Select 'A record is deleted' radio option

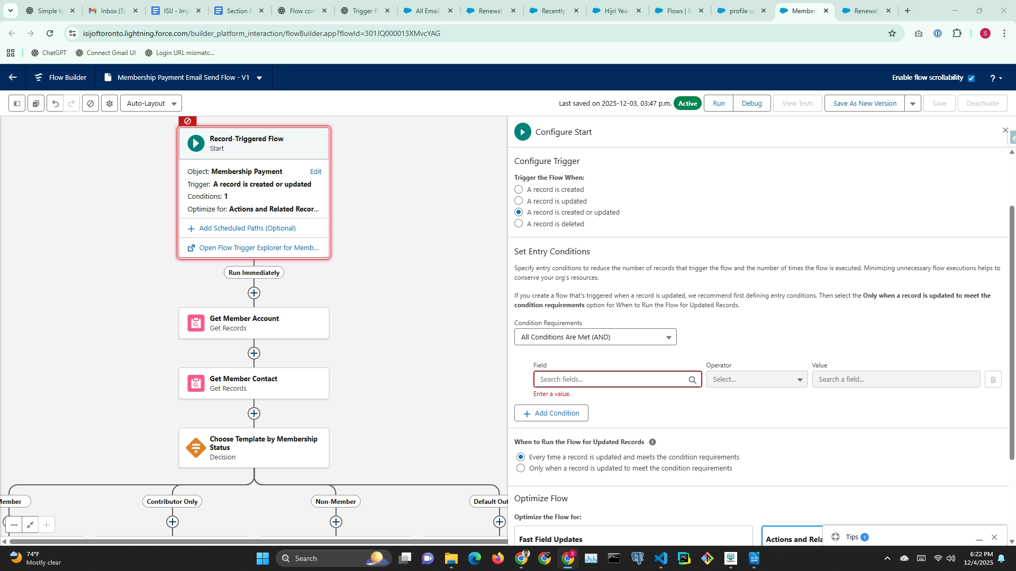click(x=519, y=224)
